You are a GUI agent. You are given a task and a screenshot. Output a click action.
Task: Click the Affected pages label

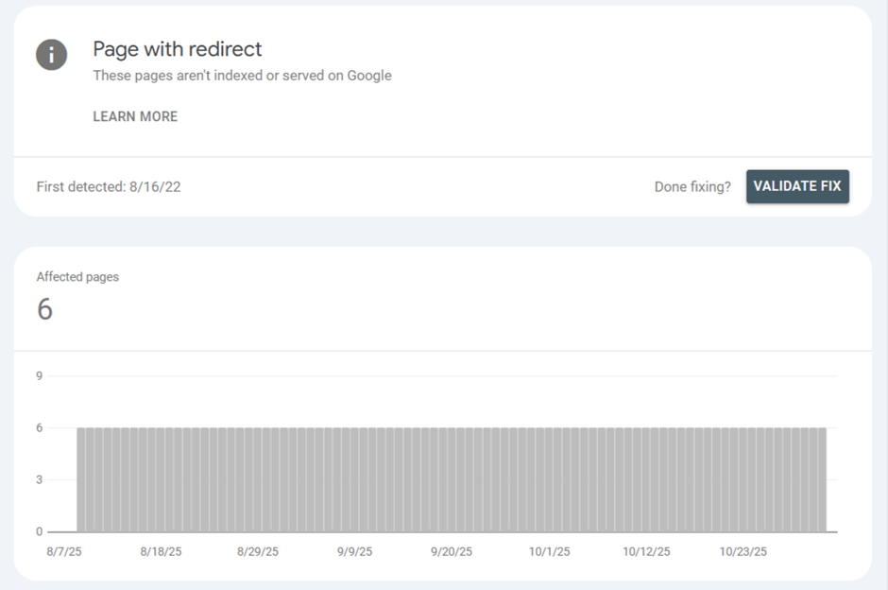77,277
